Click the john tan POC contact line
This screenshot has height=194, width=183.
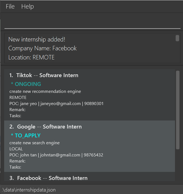(56, 155)
